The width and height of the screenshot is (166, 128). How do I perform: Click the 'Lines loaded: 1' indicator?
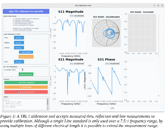pyautogui.click(x=26, y=52)
